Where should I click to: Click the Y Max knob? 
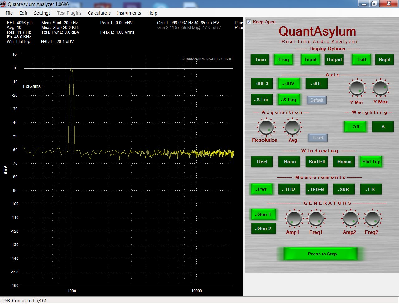pyautogui.click(x=381, y=88)
